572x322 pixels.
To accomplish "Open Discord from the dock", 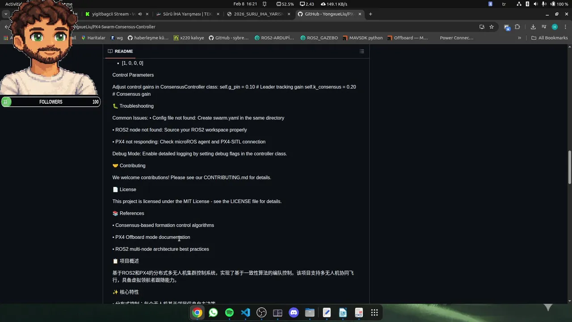I will coord(294,313).
